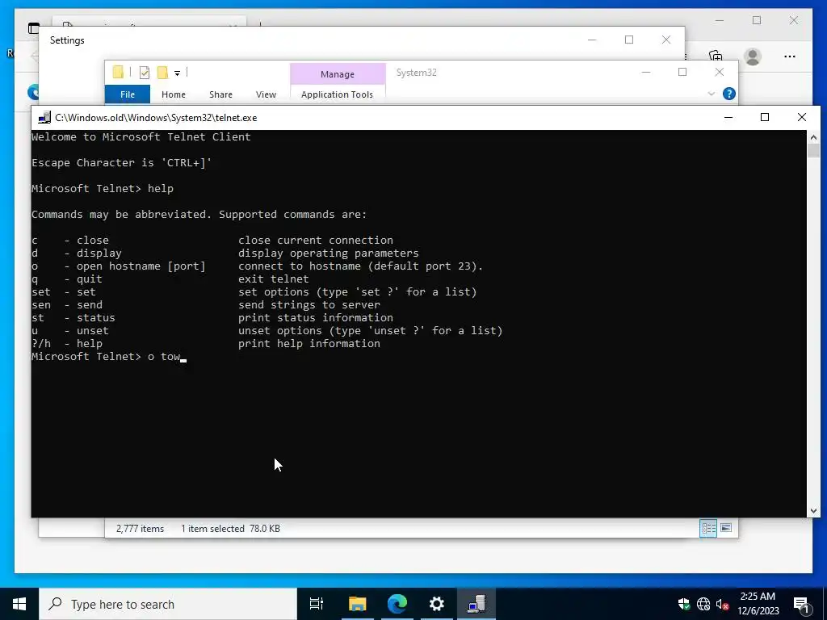
Task: Maximize the Settings window
Action: pyautogui.click(x=628, y=40)
